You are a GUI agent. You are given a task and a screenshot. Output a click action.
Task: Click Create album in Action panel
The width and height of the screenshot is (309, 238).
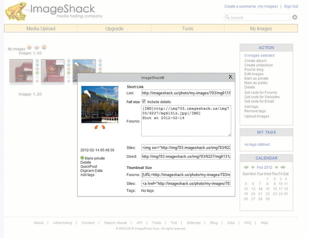pos(255,61)
